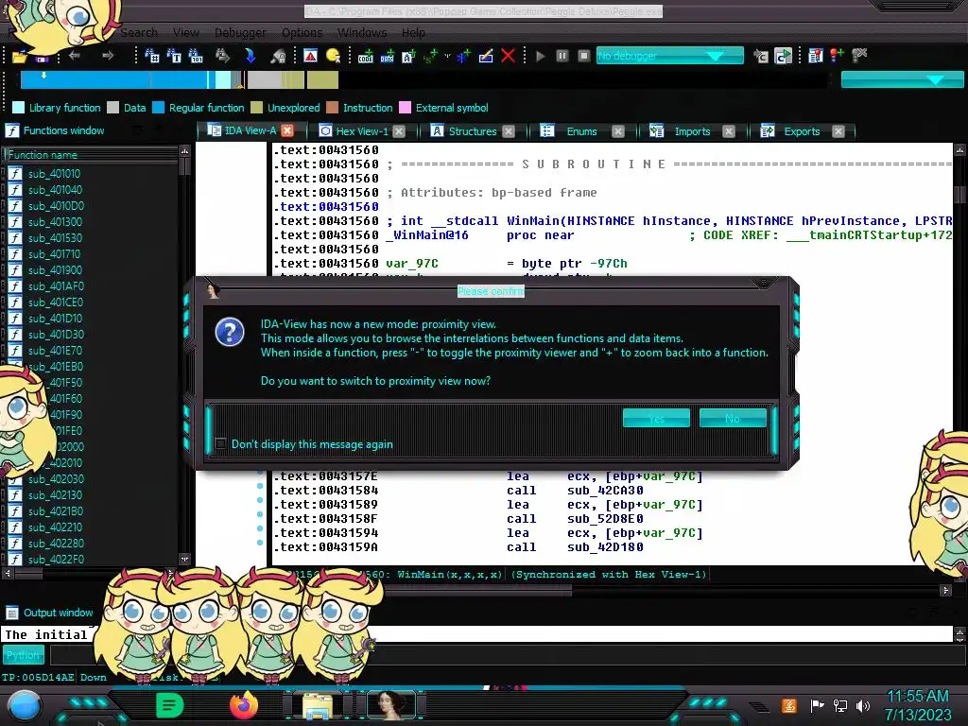The image size is (968, 726).
Task: Select sub_401300 in the functions list
Action: pos(54,221)
